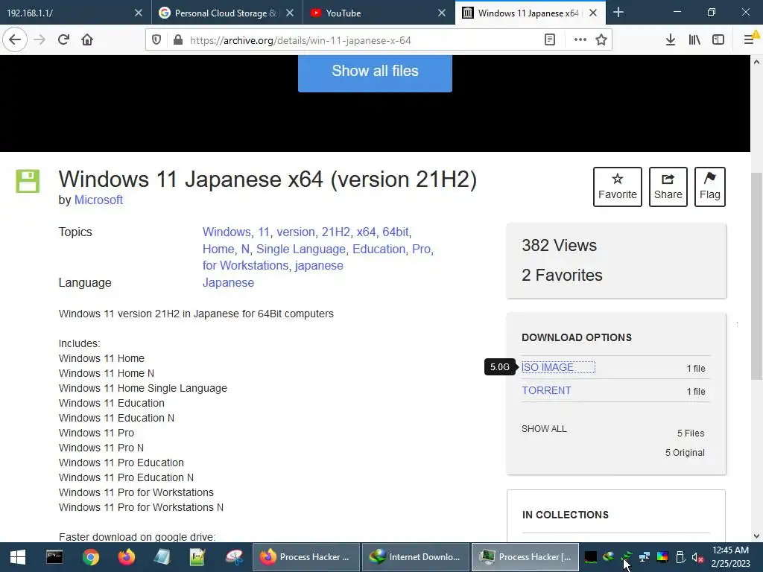
Task: Click the green floppy disk software icon
Action: (28, 182)
